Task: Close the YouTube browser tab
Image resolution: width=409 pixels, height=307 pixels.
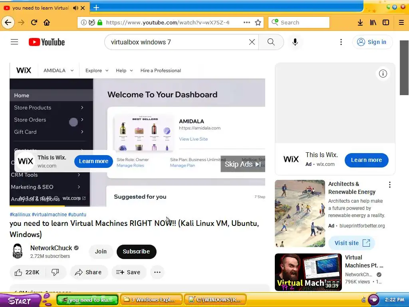Action: point(83,8)
